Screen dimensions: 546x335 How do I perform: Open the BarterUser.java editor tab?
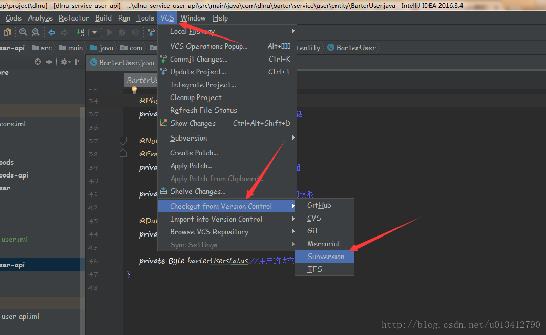point(121,62)
